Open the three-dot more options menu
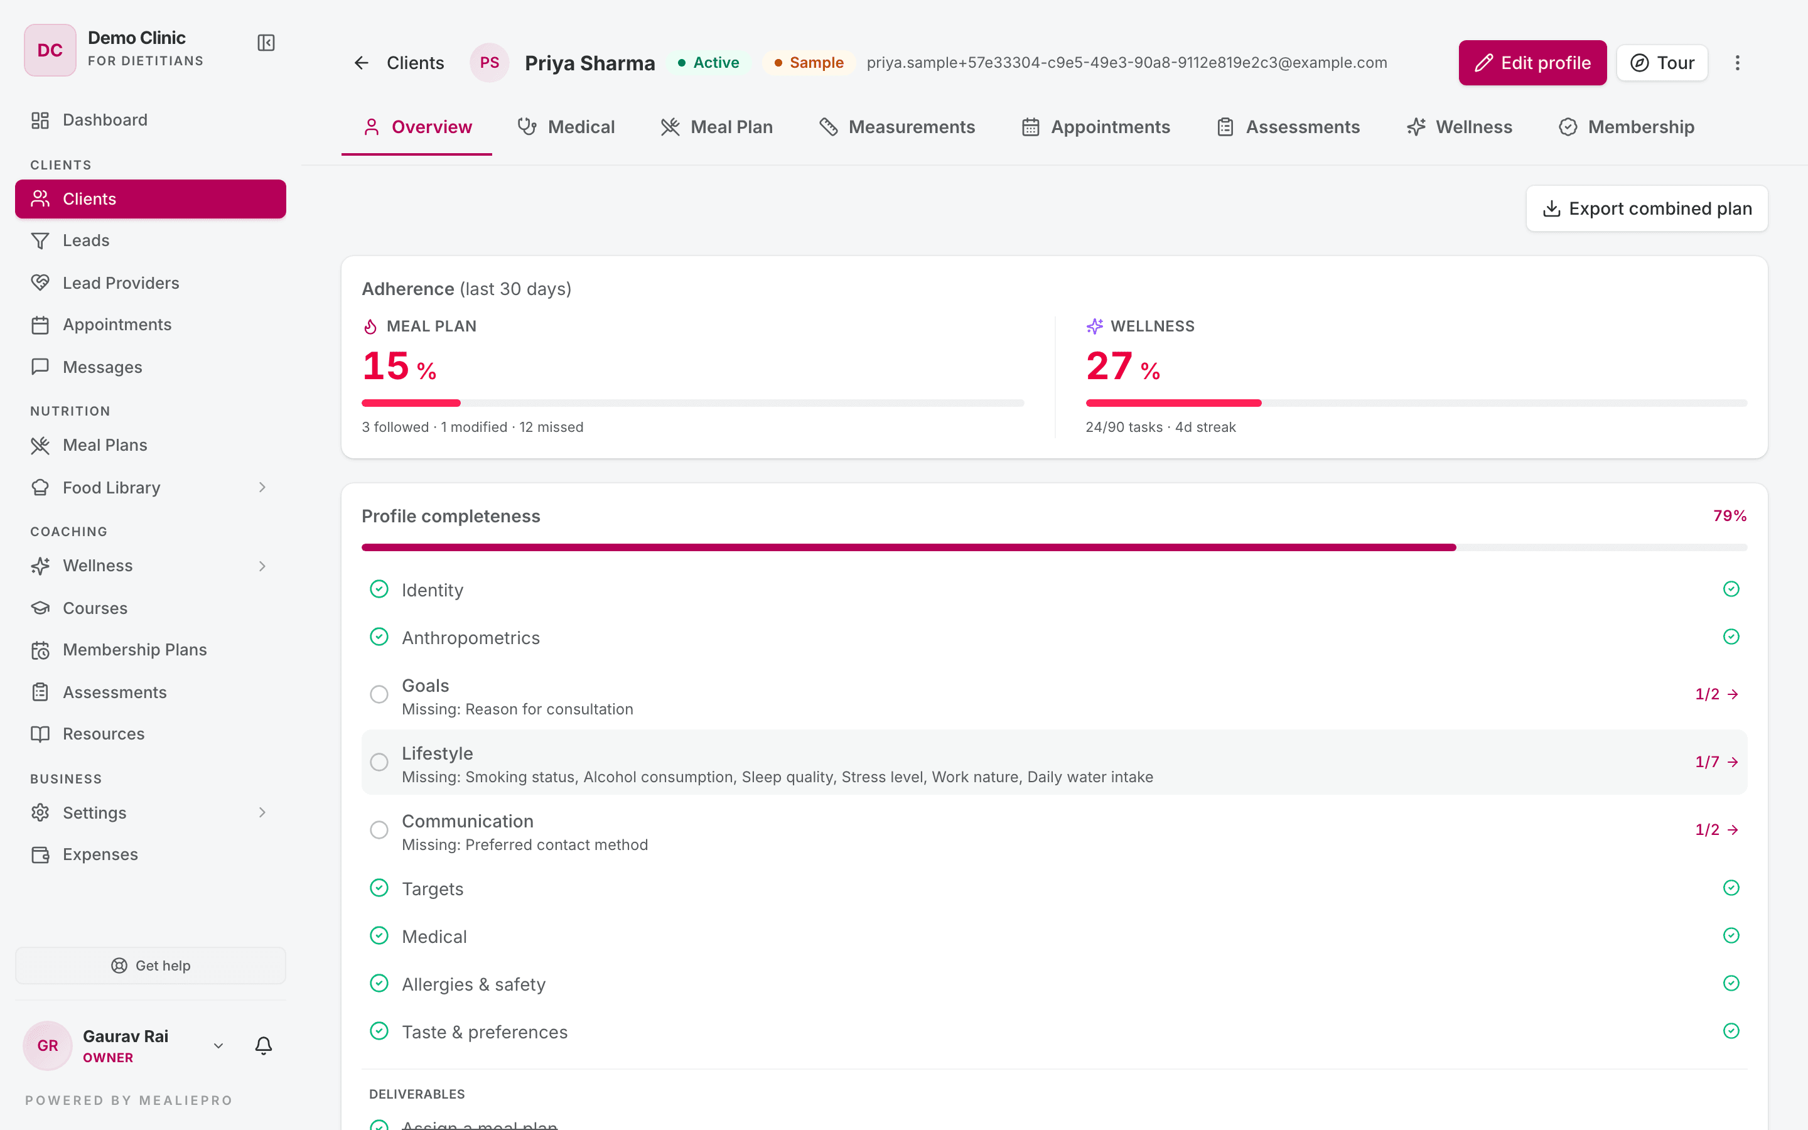 1737,63
